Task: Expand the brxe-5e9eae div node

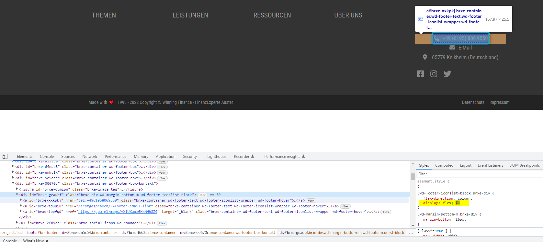Action: pyautogui.click(x=13, y=177)
